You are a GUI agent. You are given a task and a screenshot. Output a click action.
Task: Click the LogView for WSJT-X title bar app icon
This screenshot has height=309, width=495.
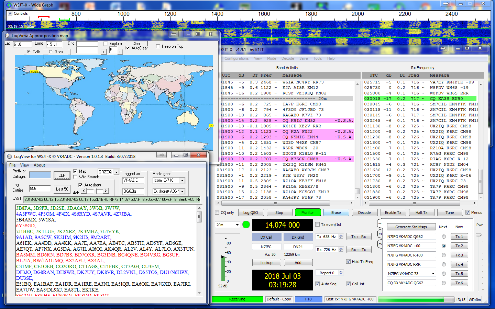(9, 156)
